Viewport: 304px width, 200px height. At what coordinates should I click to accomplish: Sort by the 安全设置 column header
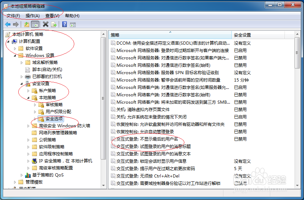tap(258, 35)
